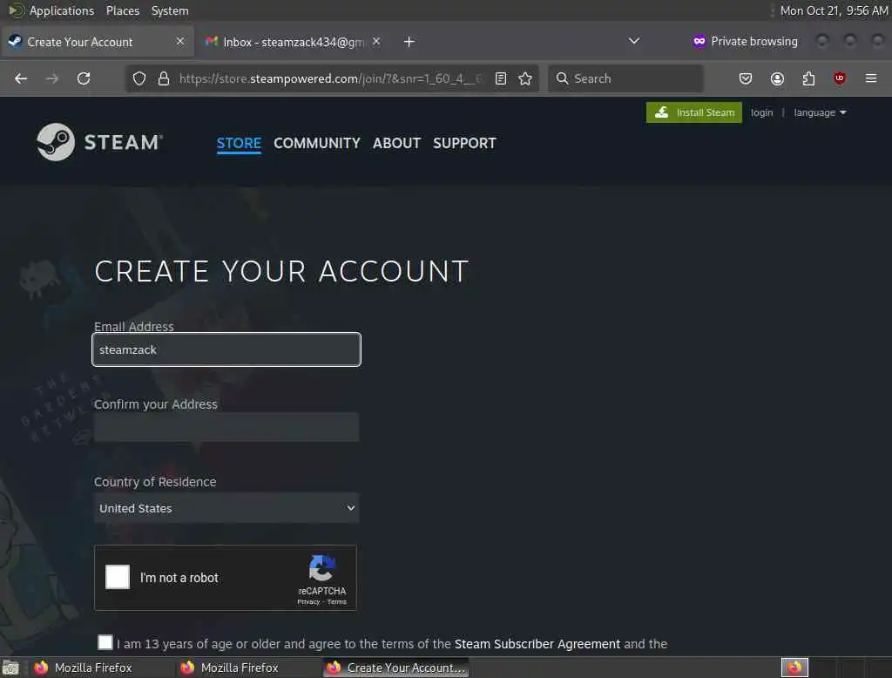This screenshot has width=892, height=678.
Task: Open the extensions puzzle icon
Action: [808, 78]
